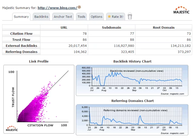Image resolution: width=194 pixels, height=140 pixels.
Task: Click the Subdomain column header
Action: point(112,28)
